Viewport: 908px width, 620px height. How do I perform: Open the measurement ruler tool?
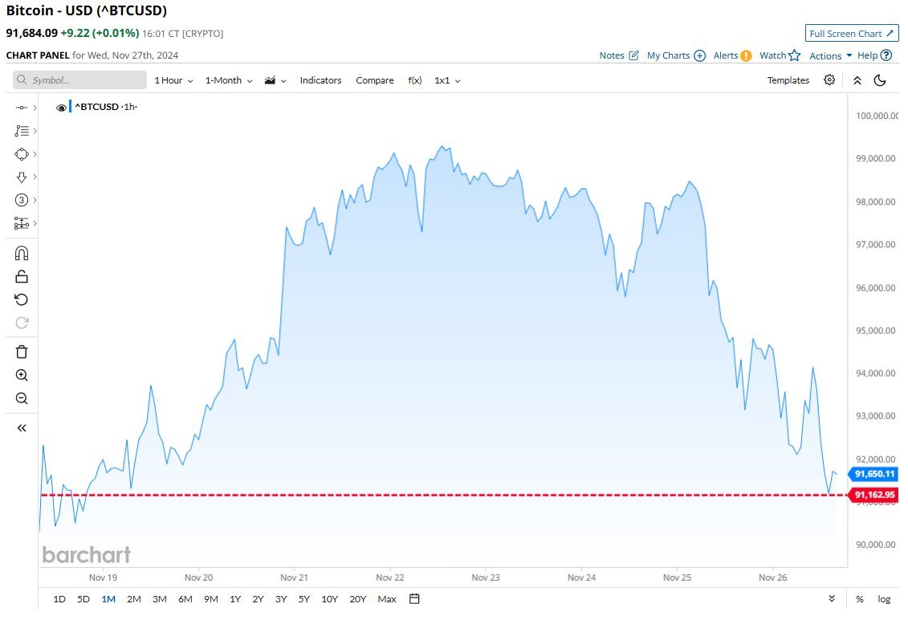point(22,223)
